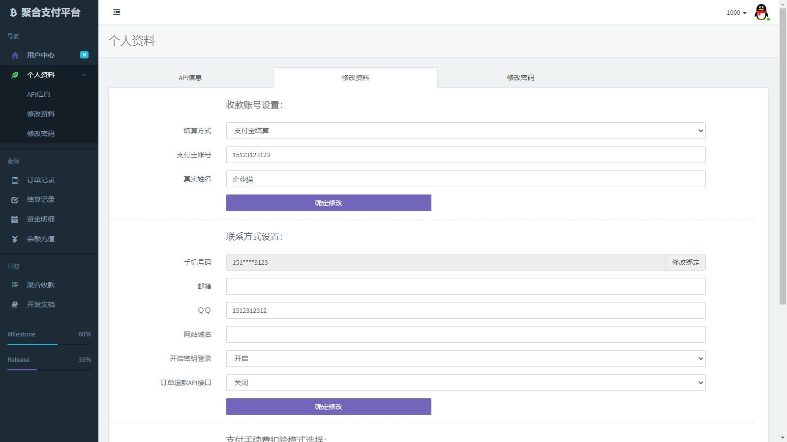Click the 资金明细 ledger icon
This screenshot has width=787, height=442.
click(x=14, y=219)
